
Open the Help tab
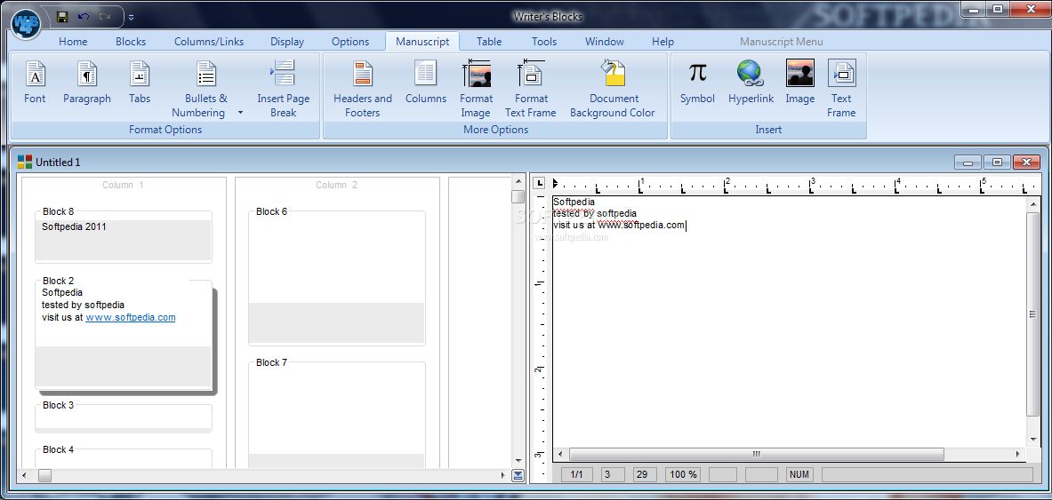pos(663,42)
